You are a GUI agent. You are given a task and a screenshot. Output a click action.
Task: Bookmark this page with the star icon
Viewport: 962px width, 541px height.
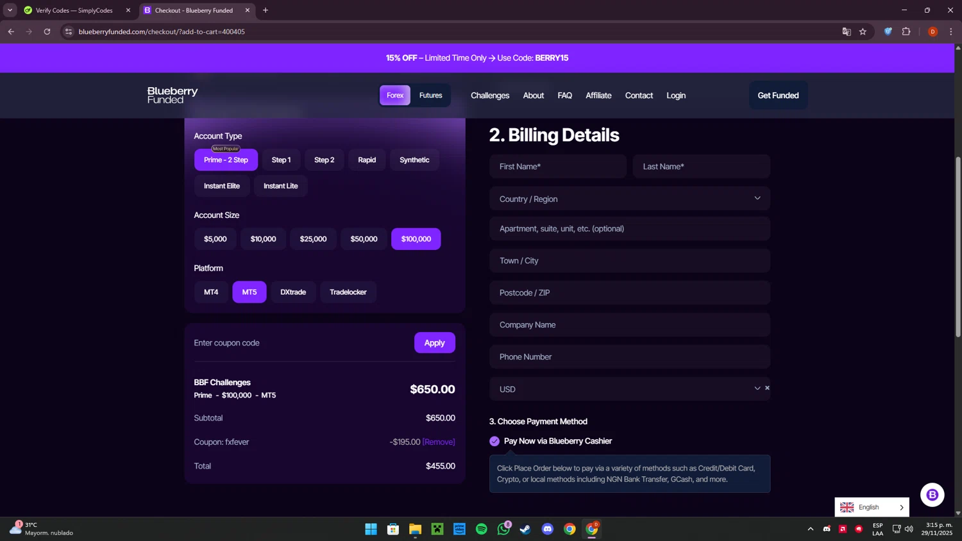(x=863, y=31)
